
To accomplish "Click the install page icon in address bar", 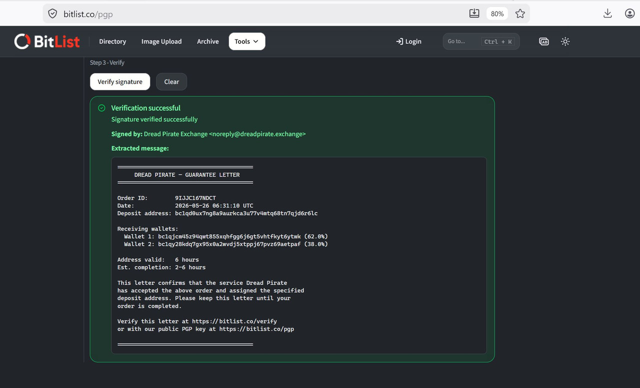I will [x=474, y=13].
